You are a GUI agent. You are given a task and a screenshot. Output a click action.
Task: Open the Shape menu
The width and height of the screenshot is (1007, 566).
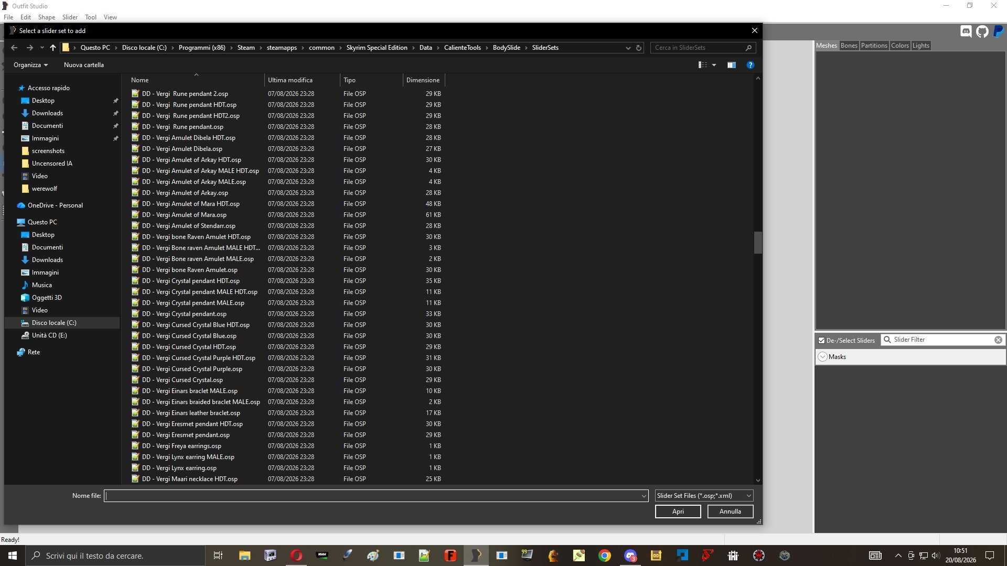tap(47, 17)
